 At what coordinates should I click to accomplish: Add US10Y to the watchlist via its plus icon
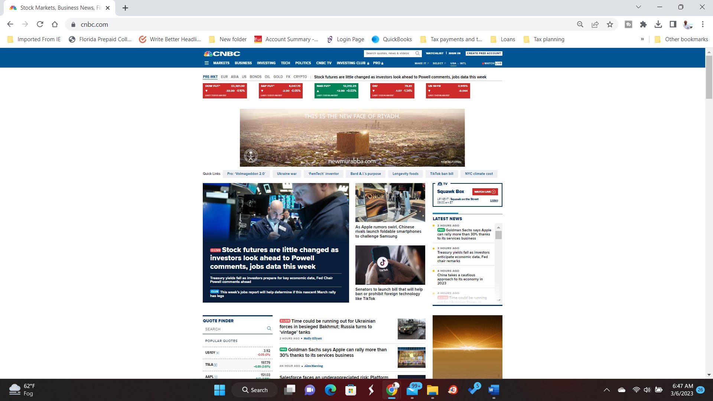click(218, 353)
